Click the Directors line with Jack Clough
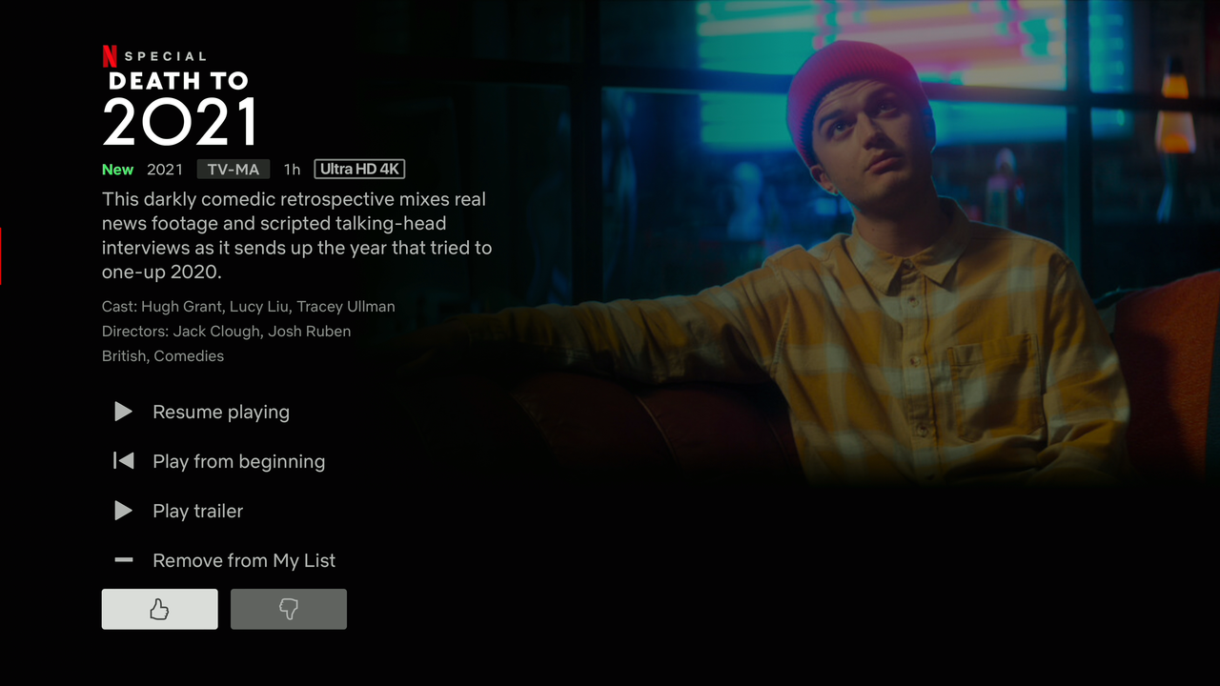Viewport: 1220px width, 686px height. pos(226,332)
